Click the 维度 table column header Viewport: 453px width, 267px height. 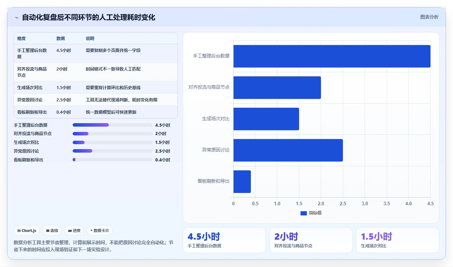21,39
